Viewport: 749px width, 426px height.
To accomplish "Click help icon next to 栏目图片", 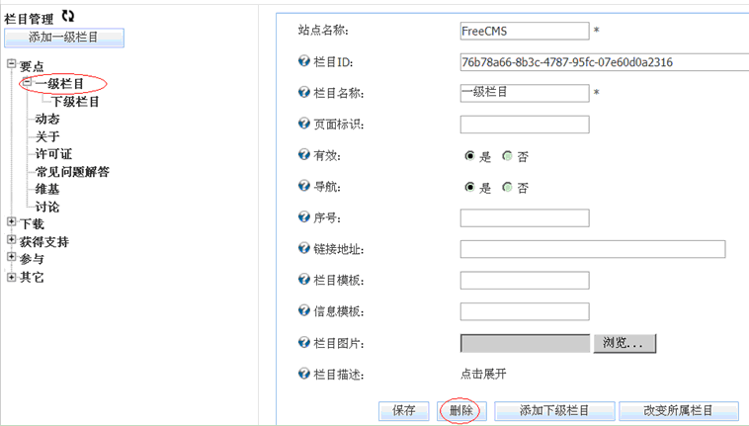I will click(303, 342).
